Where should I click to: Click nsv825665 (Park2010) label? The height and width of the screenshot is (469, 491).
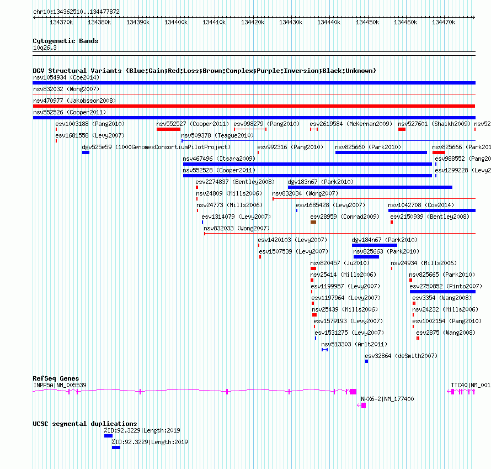tap(442, 275)
